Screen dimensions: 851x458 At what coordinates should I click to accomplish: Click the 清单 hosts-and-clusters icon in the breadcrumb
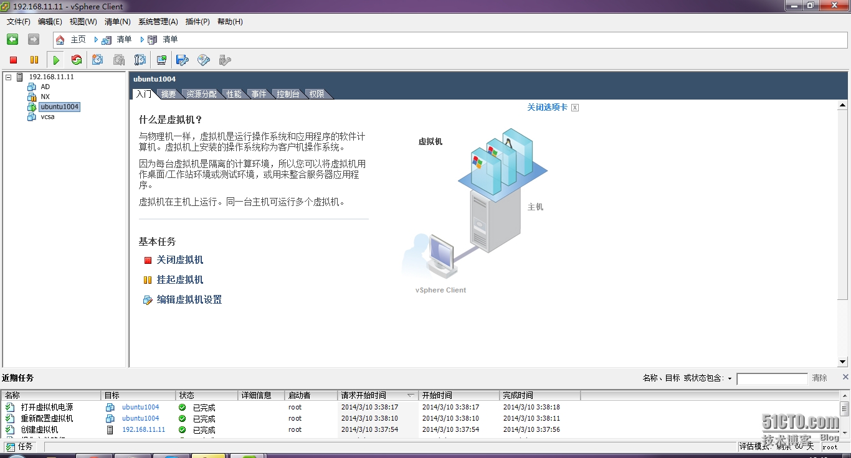pos(107,40)
